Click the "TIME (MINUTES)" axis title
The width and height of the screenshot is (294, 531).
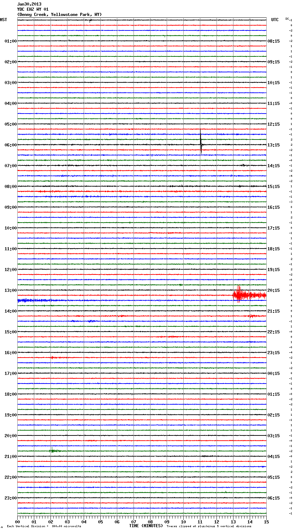tap(146, 526)
